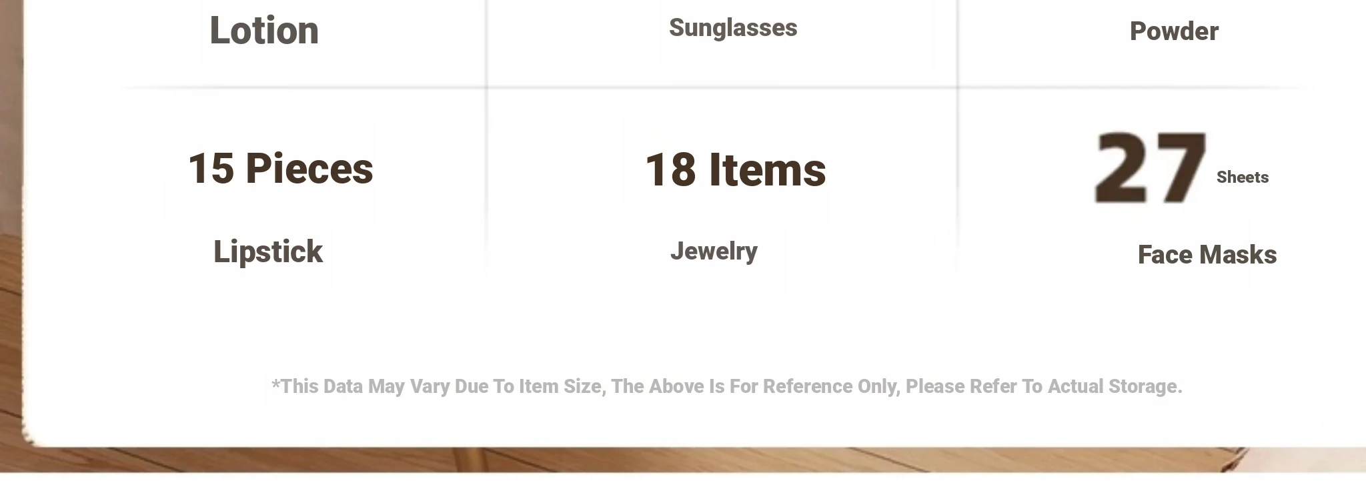Select the 18 Items text
Screen dimensions: 1366x489
735,170
